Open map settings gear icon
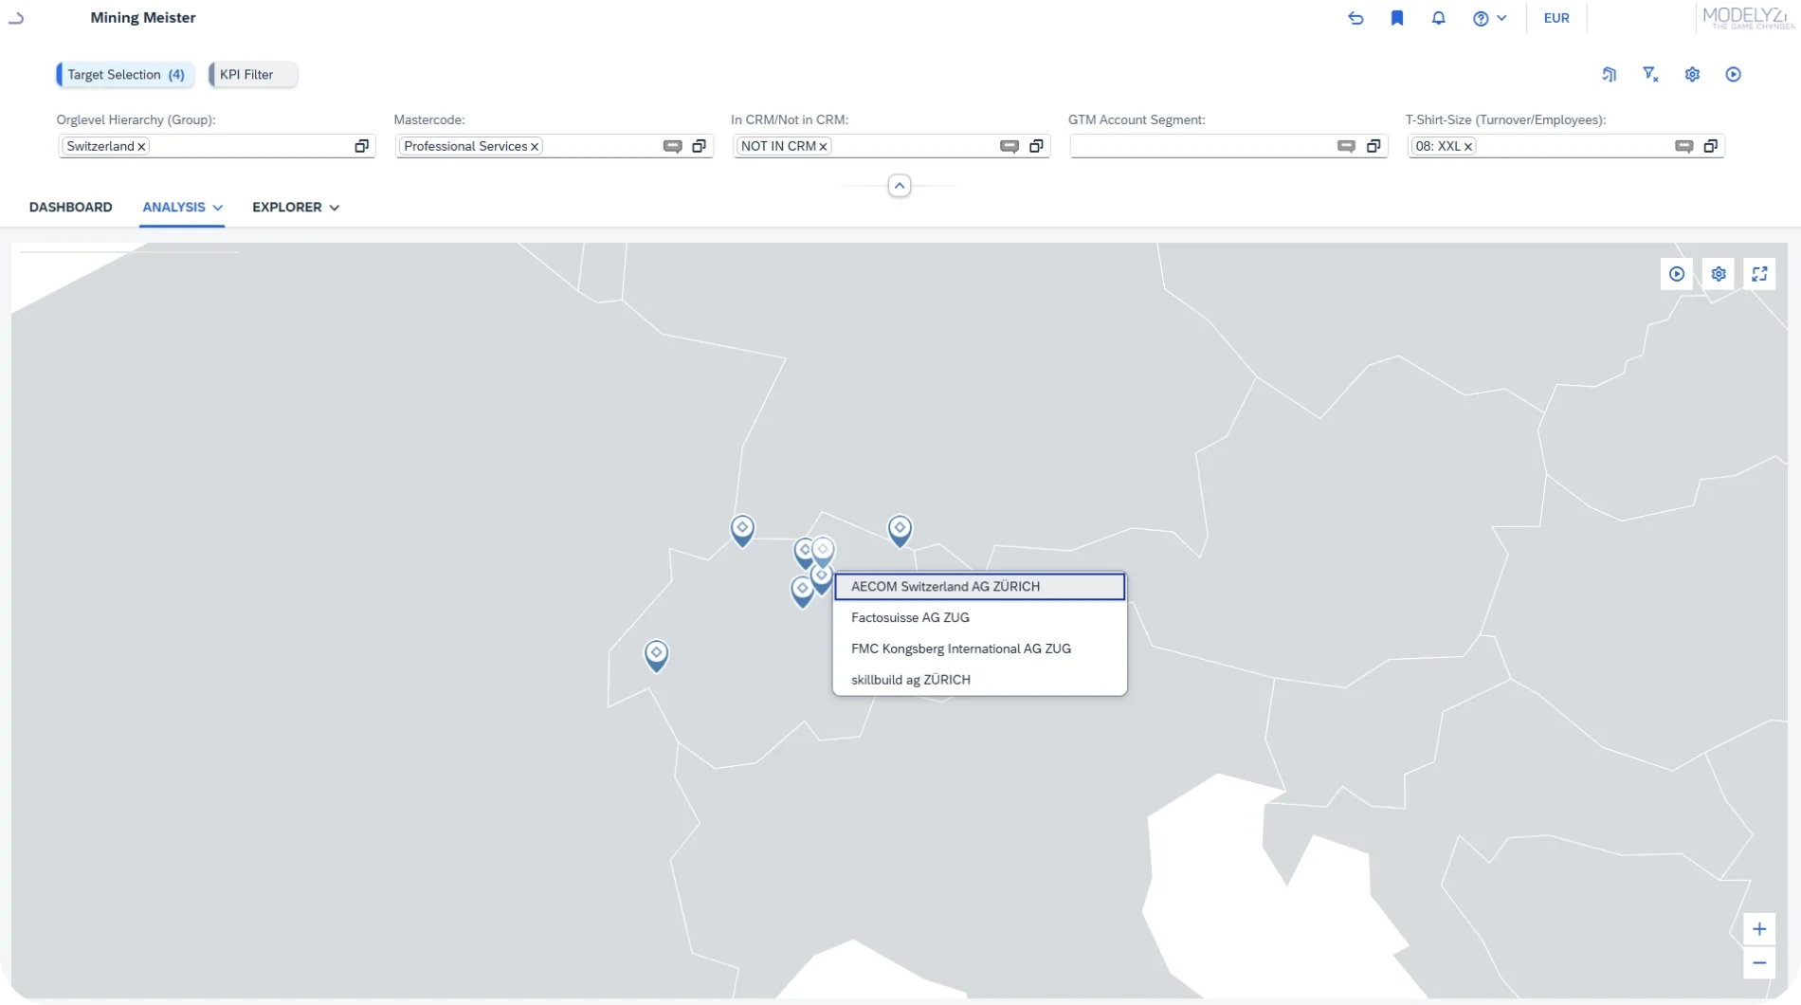1801x1005 pixels. (x=1719, y=274)
